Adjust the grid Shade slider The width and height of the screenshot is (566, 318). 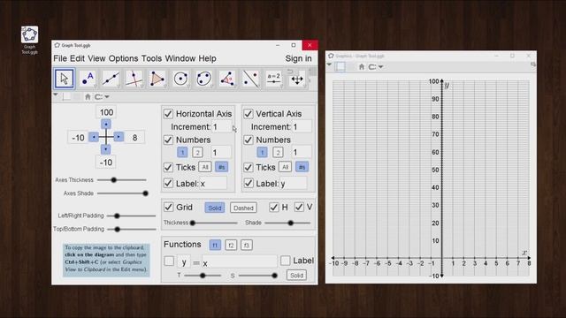(287, 223)
